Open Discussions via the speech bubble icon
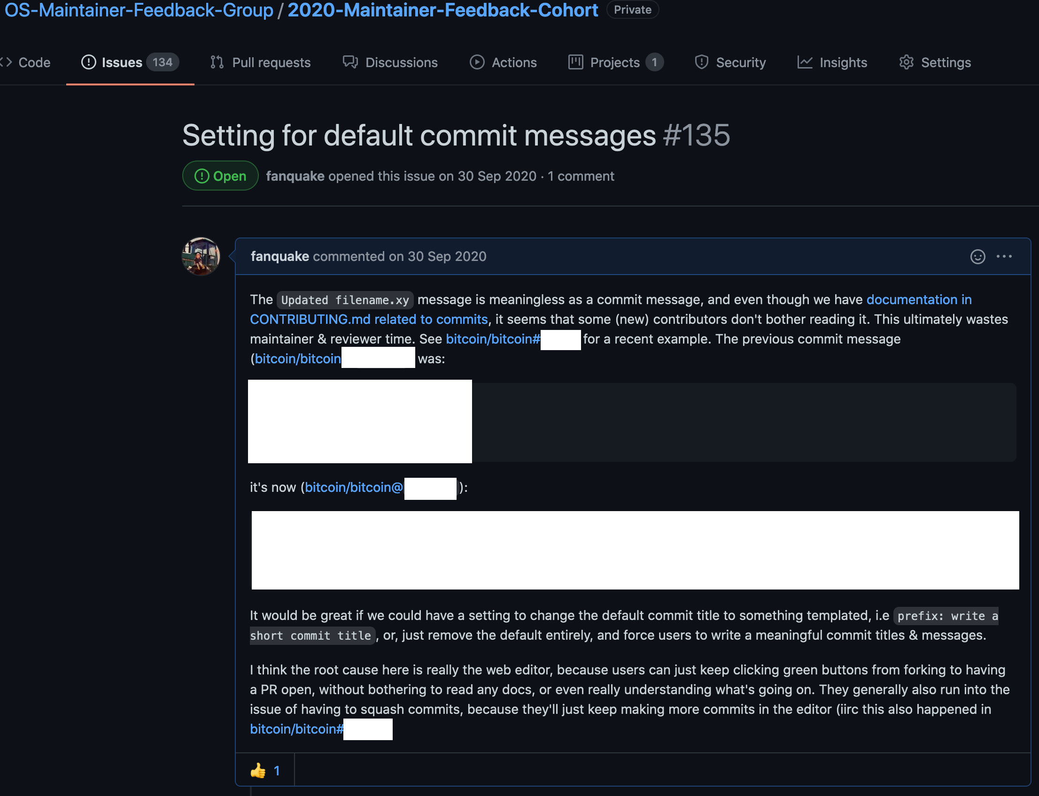This screenshot has height=796, width=1039. (x=349, y=62)
